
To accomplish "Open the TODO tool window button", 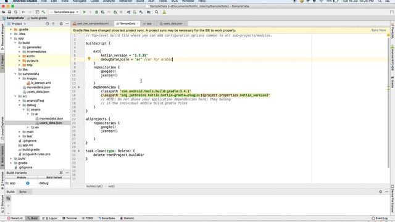I will coord(88,218).
